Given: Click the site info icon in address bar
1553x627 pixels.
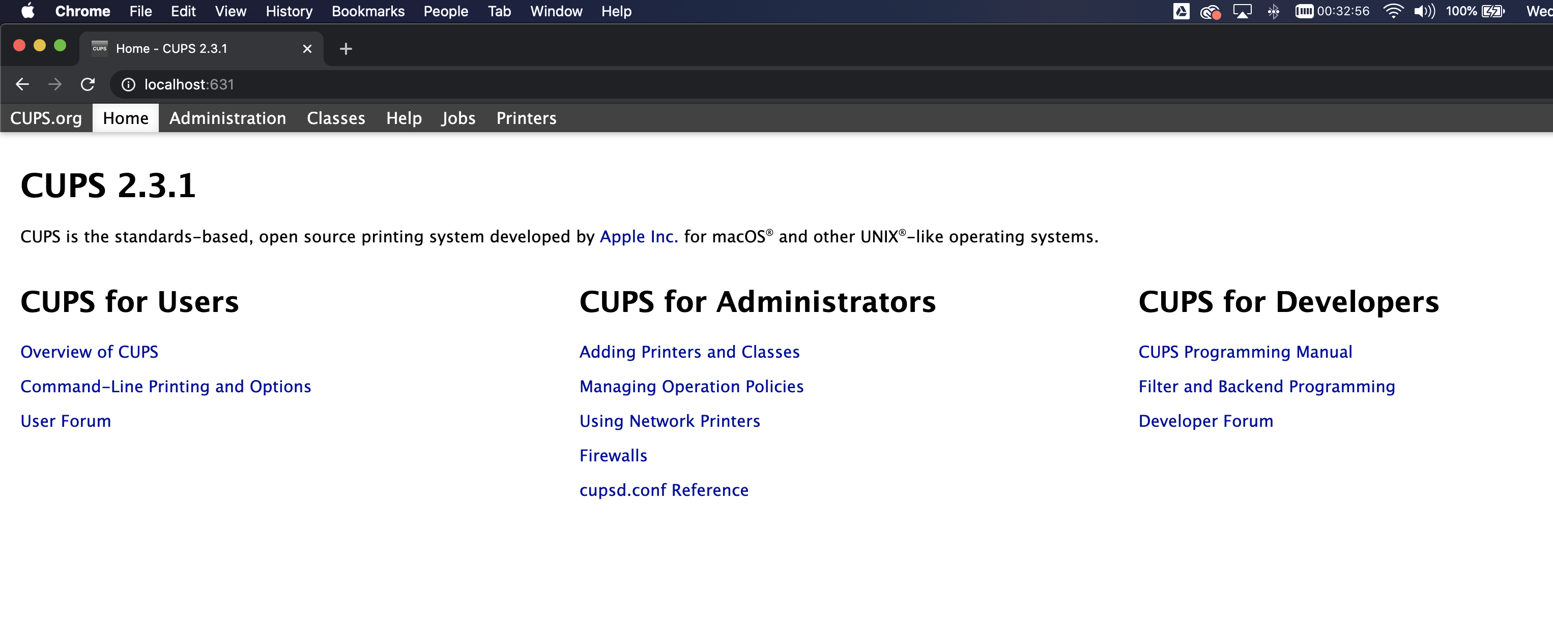Looking at the screenshot, I should tap(128, 84).
